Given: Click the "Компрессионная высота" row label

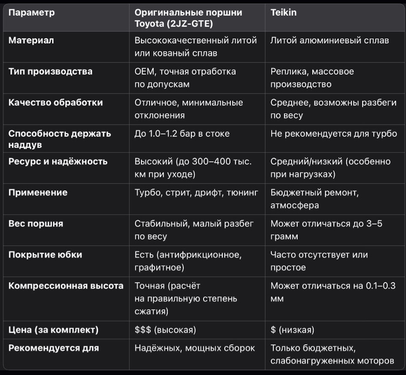Looking at the screenshot, I should pos(66,285).
